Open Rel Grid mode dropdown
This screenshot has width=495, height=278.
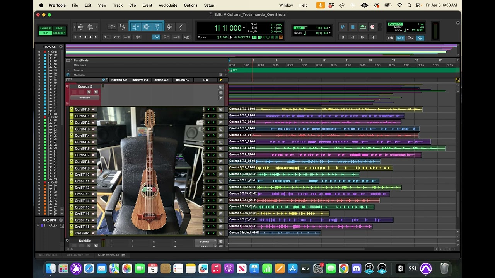point(59,33)
